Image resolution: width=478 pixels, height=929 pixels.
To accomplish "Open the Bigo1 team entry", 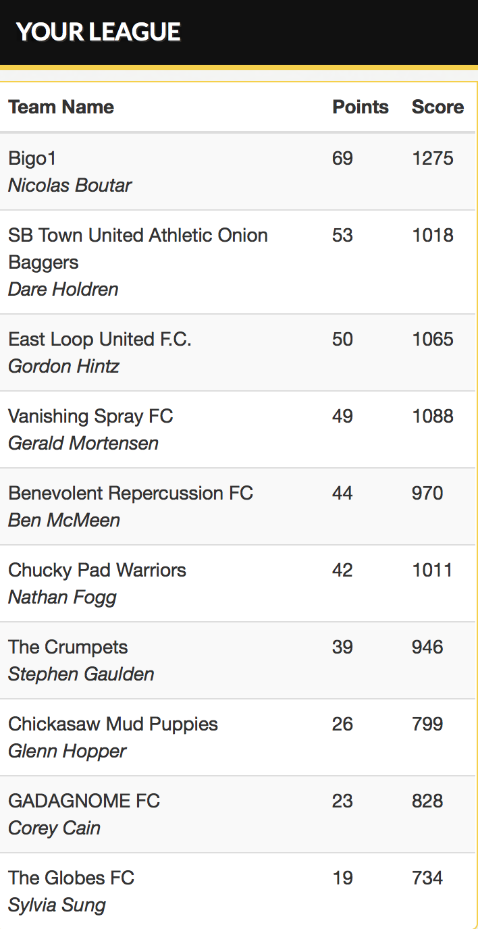I will (x=32, y=158).
